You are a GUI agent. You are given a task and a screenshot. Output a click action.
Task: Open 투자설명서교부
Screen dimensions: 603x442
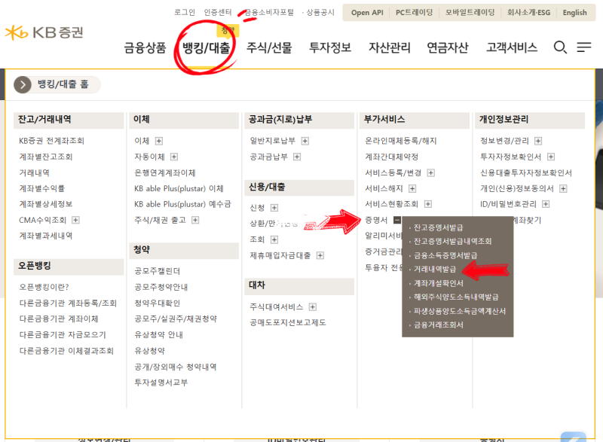tap(161, 383)
